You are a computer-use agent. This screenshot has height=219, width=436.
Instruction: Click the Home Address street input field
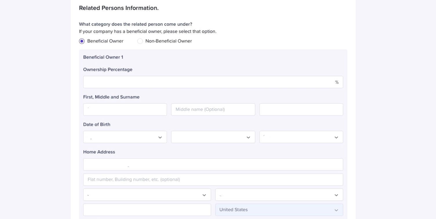tap(213, 164)
